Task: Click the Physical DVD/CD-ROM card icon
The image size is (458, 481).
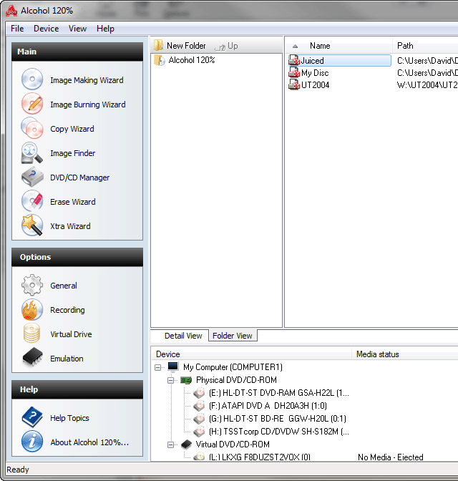Action: coord(186,380)
